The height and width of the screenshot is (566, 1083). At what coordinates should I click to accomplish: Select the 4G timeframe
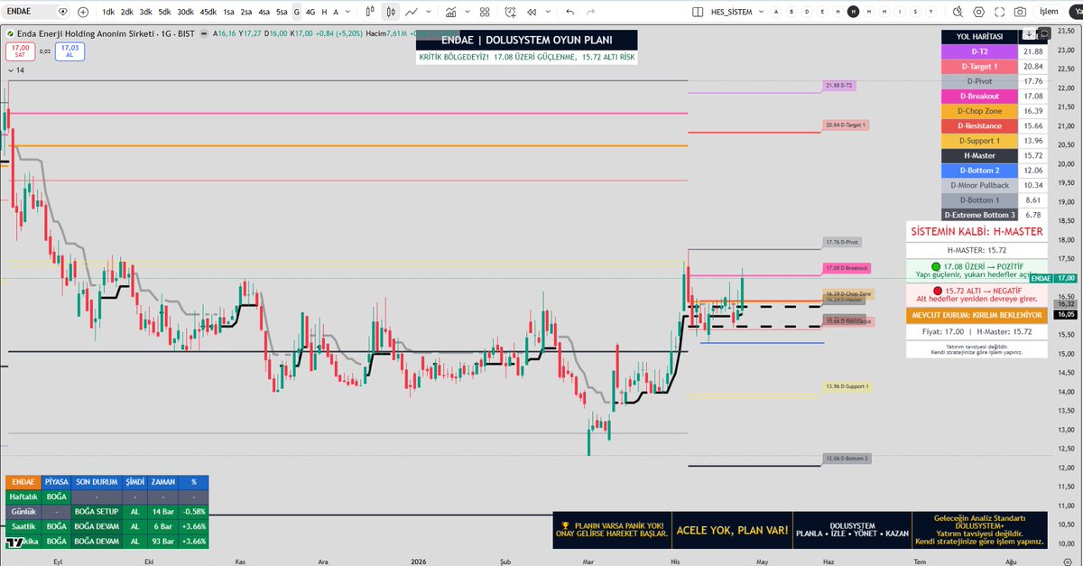pos(310,13)
